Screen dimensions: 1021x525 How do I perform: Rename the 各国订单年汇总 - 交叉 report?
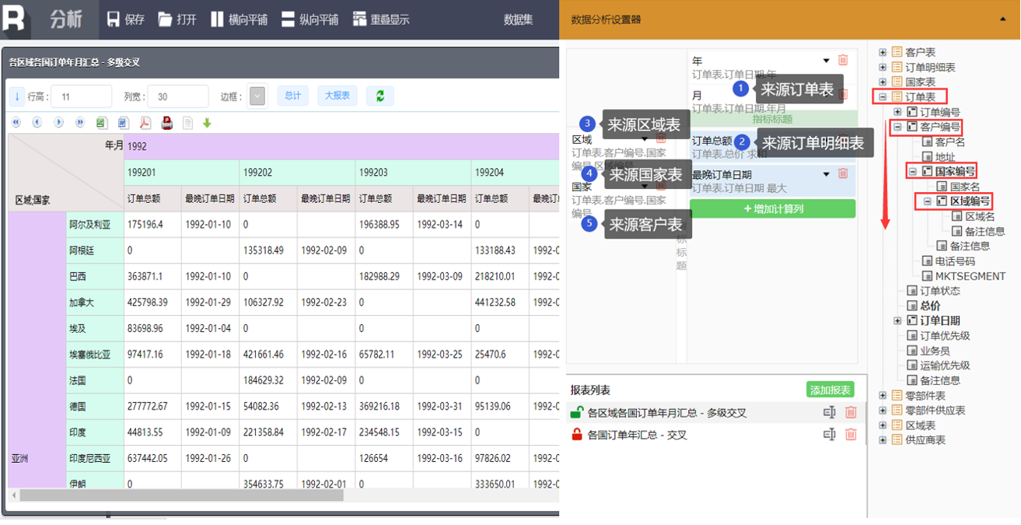click(x=829, y=435)
